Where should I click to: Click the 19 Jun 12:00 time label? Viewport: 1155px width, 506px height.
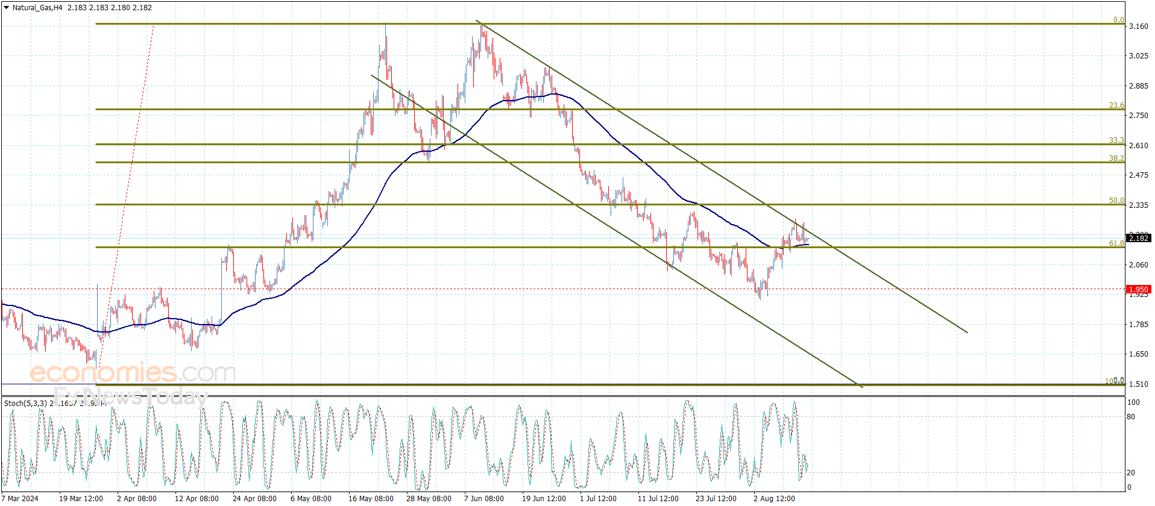(544, 499)
